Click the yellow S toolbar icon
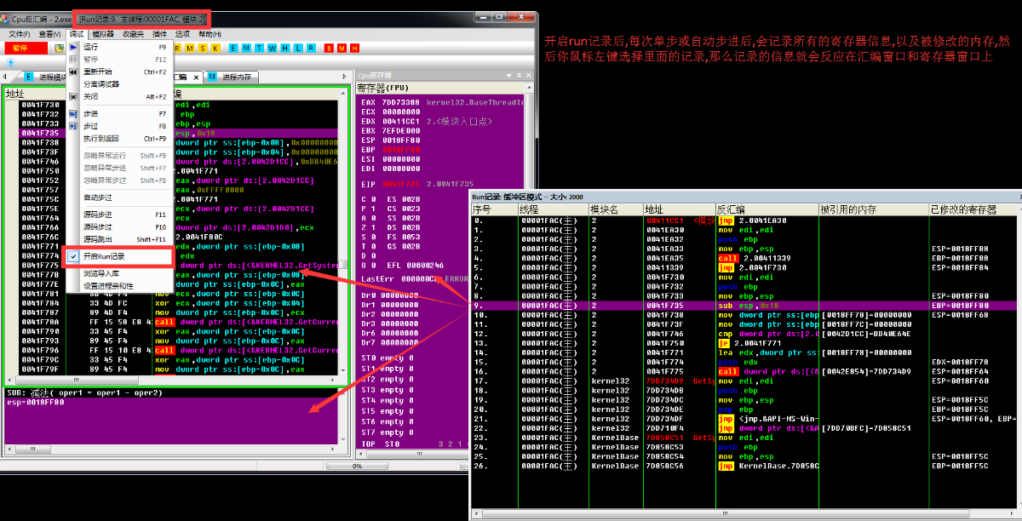Image resolution: width=1022 pixels, height=521 pixels. [203, 48]
